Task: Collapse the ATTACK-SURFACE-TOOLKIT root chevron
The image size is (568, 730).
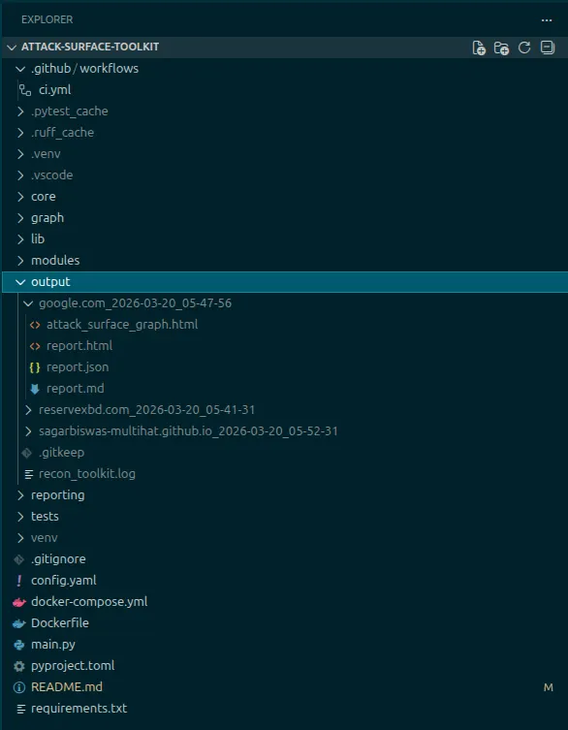Action: point(12,48)
